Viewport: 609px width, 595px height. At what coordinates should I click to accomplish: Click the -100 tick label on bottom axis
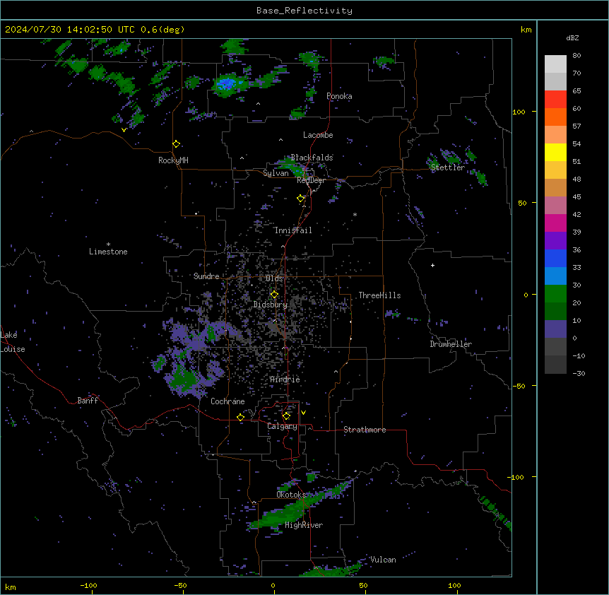(x=88, y=585)
